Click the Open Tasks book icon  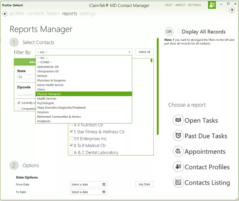178,120
